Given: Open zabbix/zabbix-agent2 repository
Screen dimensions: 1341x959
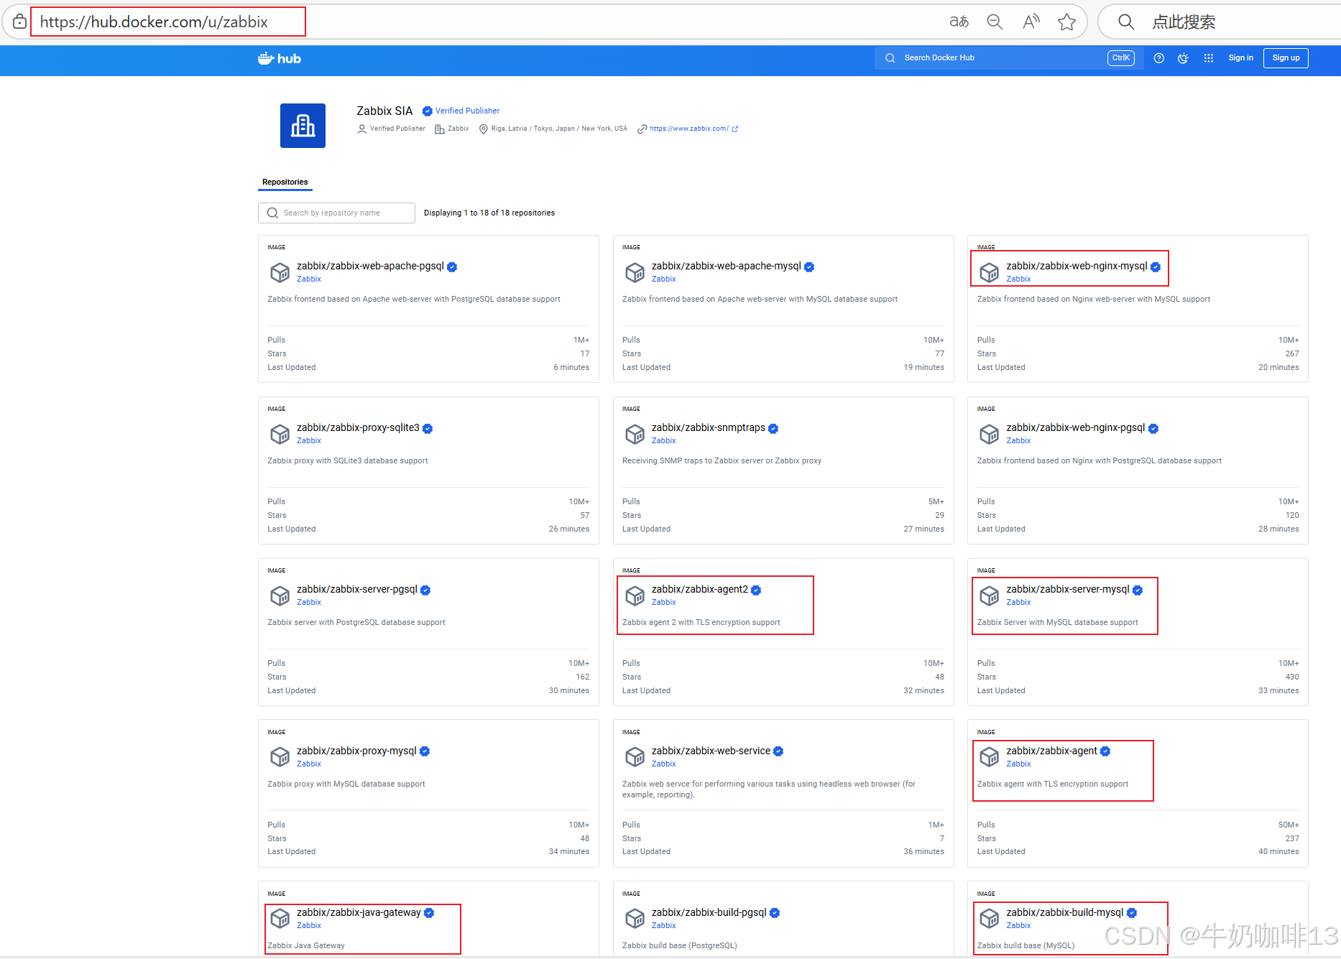Looking at the screenshot, I should click(700, 589).
